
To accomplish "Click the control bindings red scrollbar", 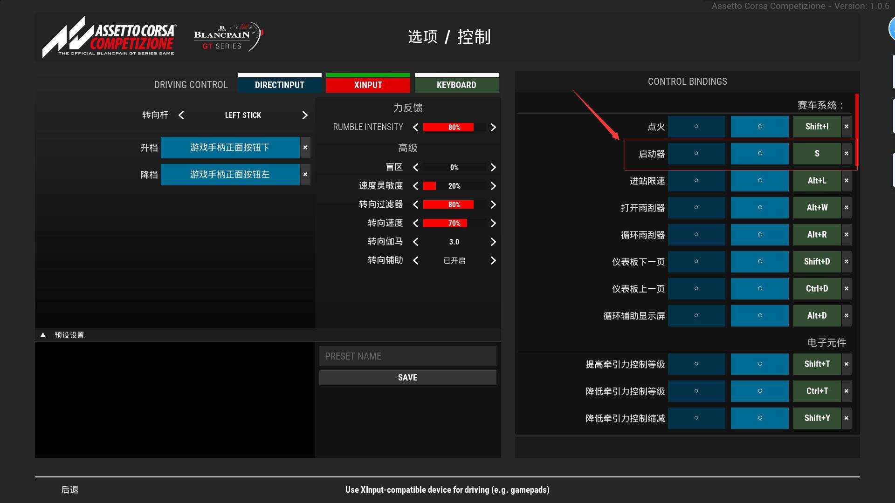I will pyautogui.click(x=857, y=130).
